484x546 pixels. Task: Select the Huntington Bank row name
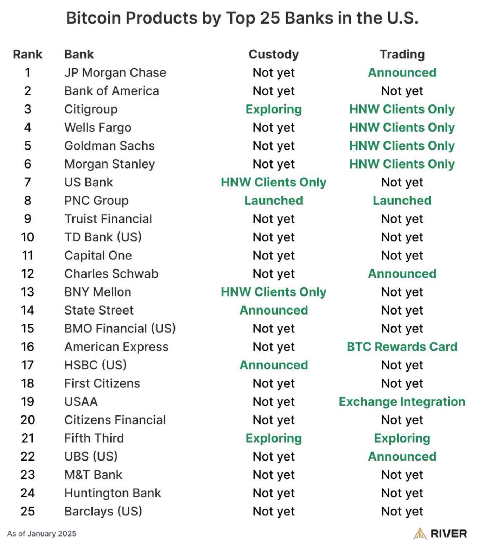(x=113, y=493)
